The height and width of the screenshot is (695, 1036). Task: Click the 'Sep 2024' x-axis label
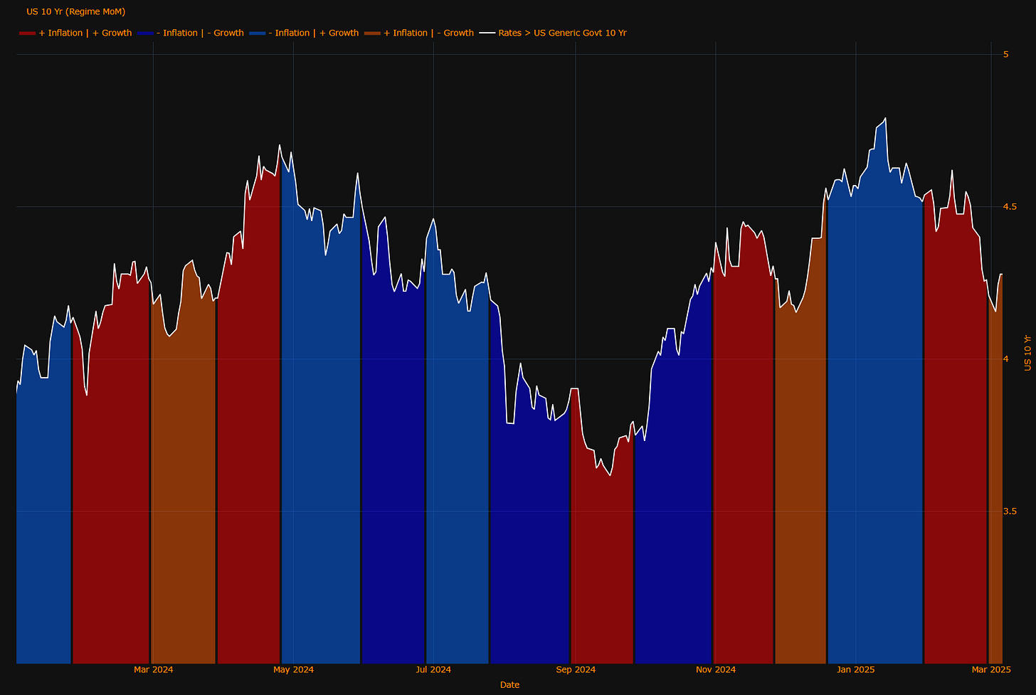click(576, 669)
